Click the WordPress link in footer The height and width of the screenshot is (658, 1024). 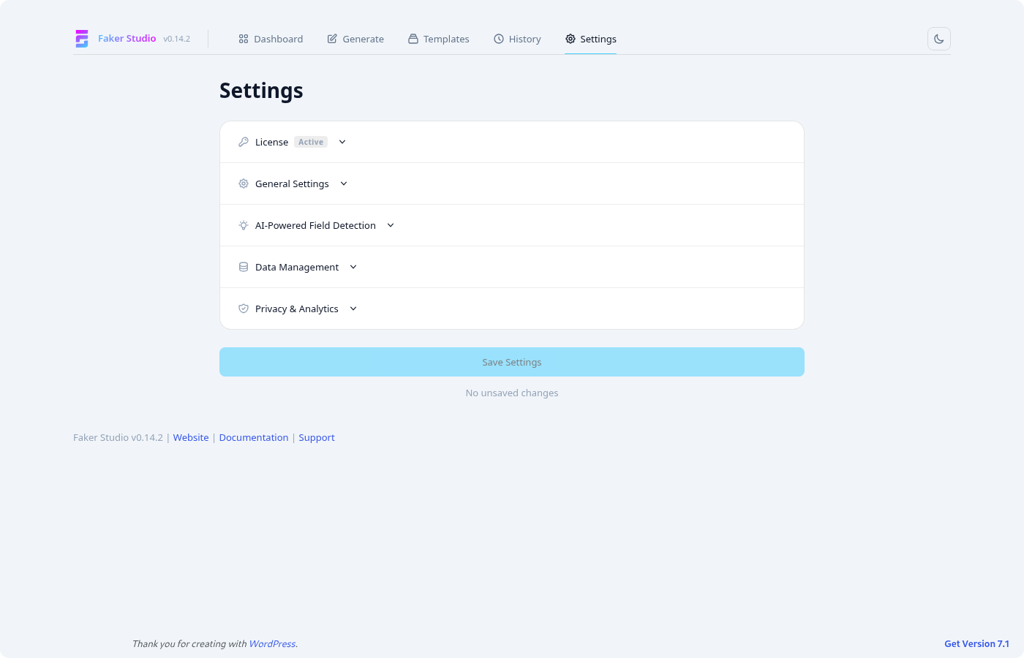point(272,644)
